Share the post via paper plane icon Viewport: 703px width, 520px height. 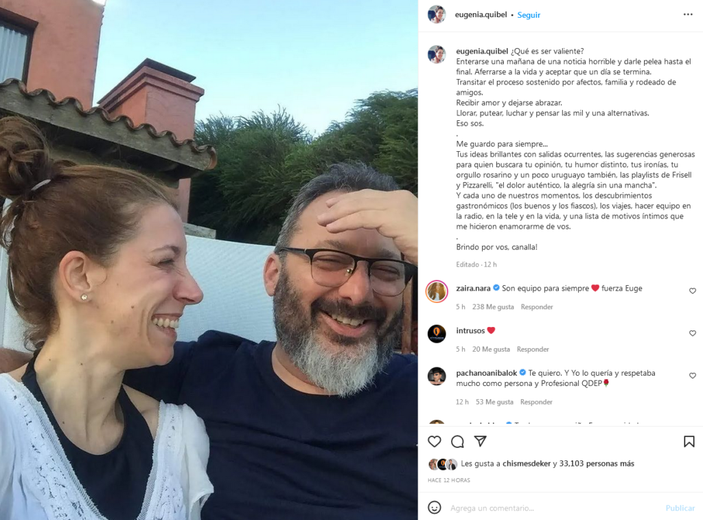click(480, 441)
